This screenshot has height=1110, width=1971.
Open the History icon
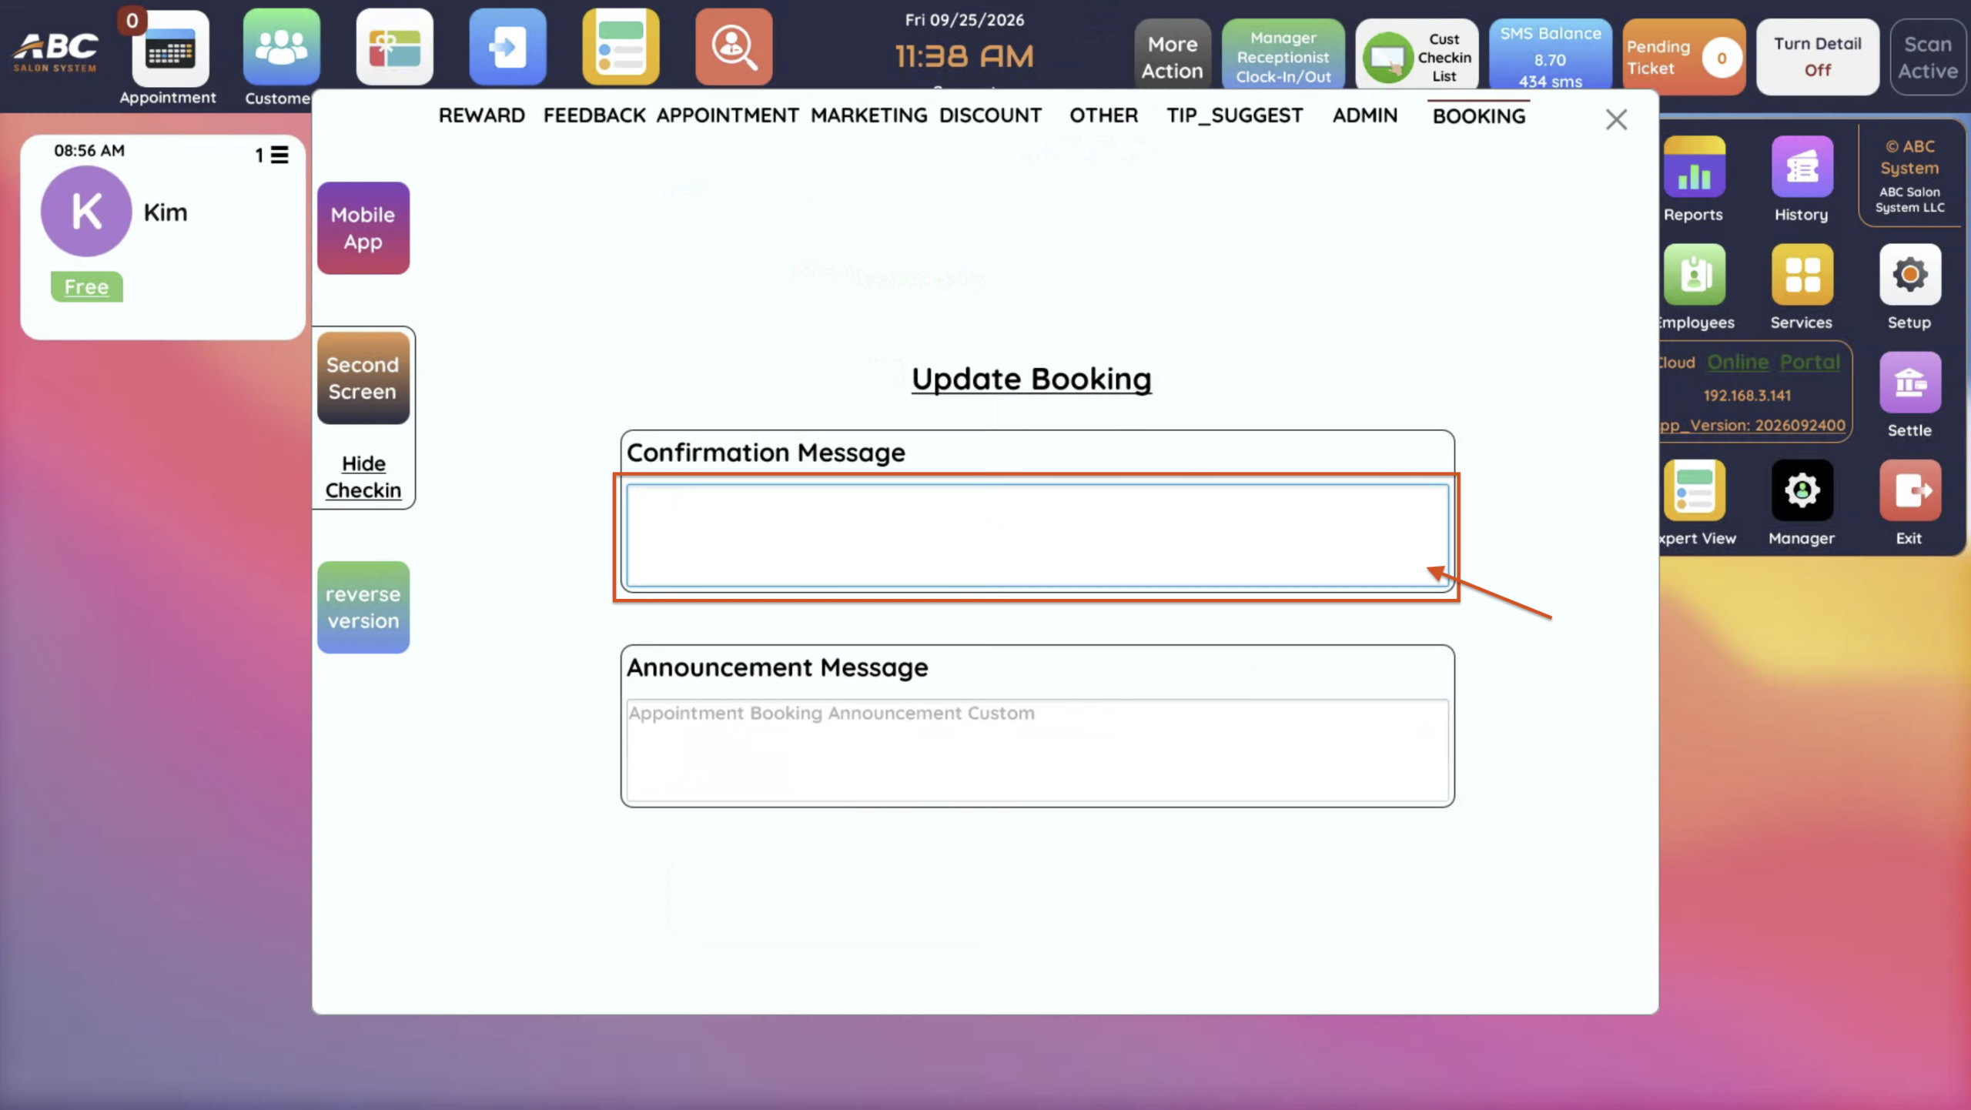[1802, 167]
